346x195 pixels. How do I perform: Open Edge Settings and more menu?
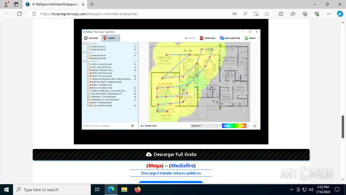[329, 14]
